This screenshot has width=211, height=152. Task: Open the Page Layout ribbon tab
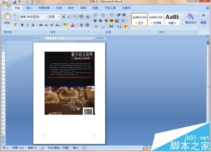click(44, 8)
